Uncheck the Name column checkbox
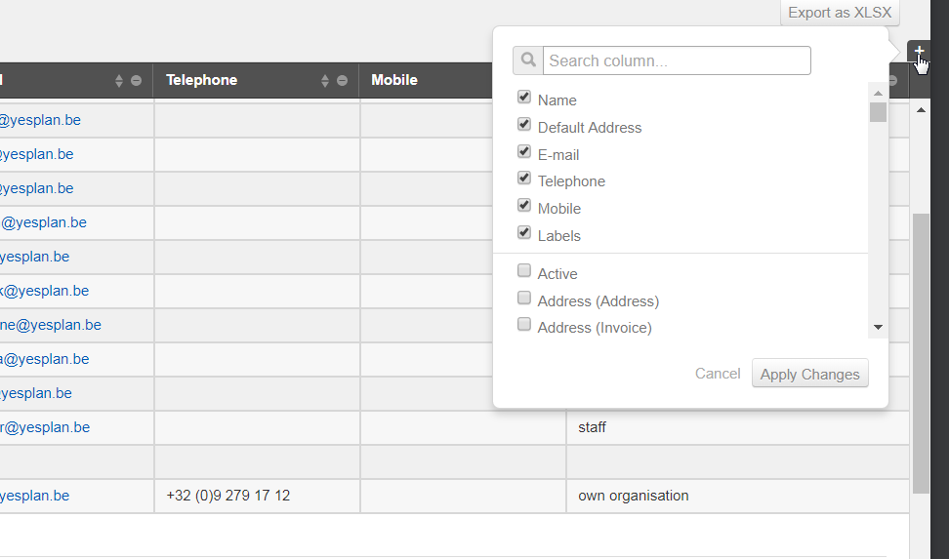The image size is (949, 559). (x=524, y=98)
